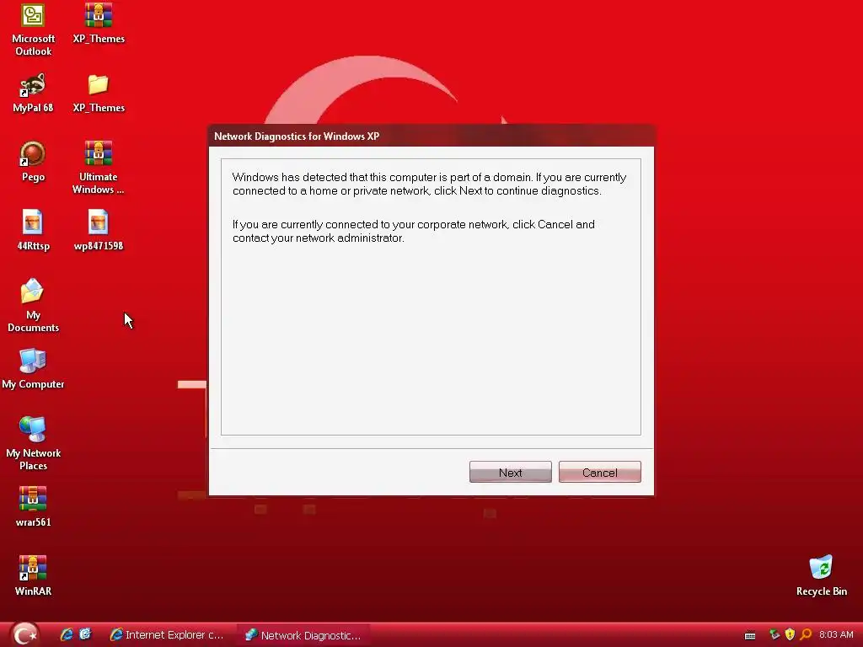Click the second Quick Launch icon
This screenshot has height=647, width=863.
point(85,635)
